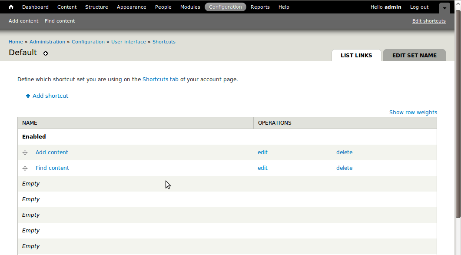Edit the Find content shortcut

pos(262,168)
